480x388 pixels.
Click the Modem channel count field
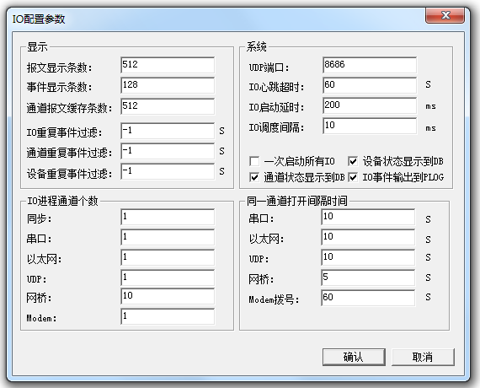[168, 316]
